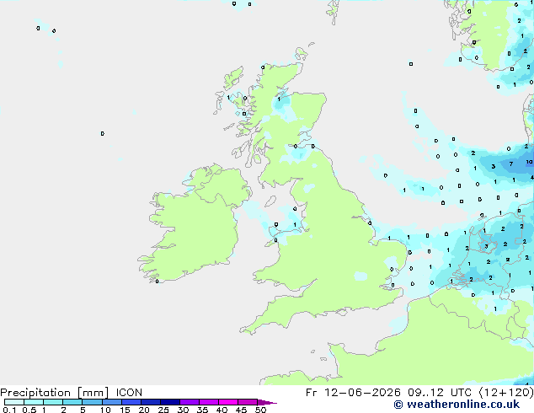
Task: Click the weatheronline.co.uk copyright link
Action: click(x=457, y=405)
